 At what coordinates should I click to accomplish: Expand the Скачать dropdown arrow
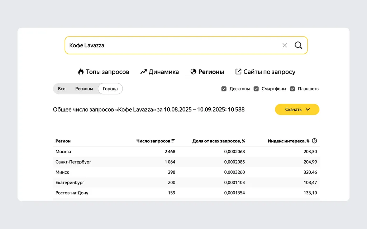[308, 109]
